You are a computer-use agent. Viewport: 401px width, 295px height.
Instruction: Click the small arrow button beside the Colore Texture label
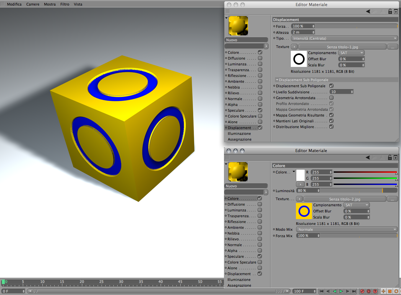click(299, 199)
